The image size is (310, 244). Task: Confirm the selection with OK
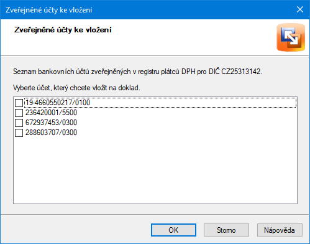pyautogui.click(x=173, y=230)
